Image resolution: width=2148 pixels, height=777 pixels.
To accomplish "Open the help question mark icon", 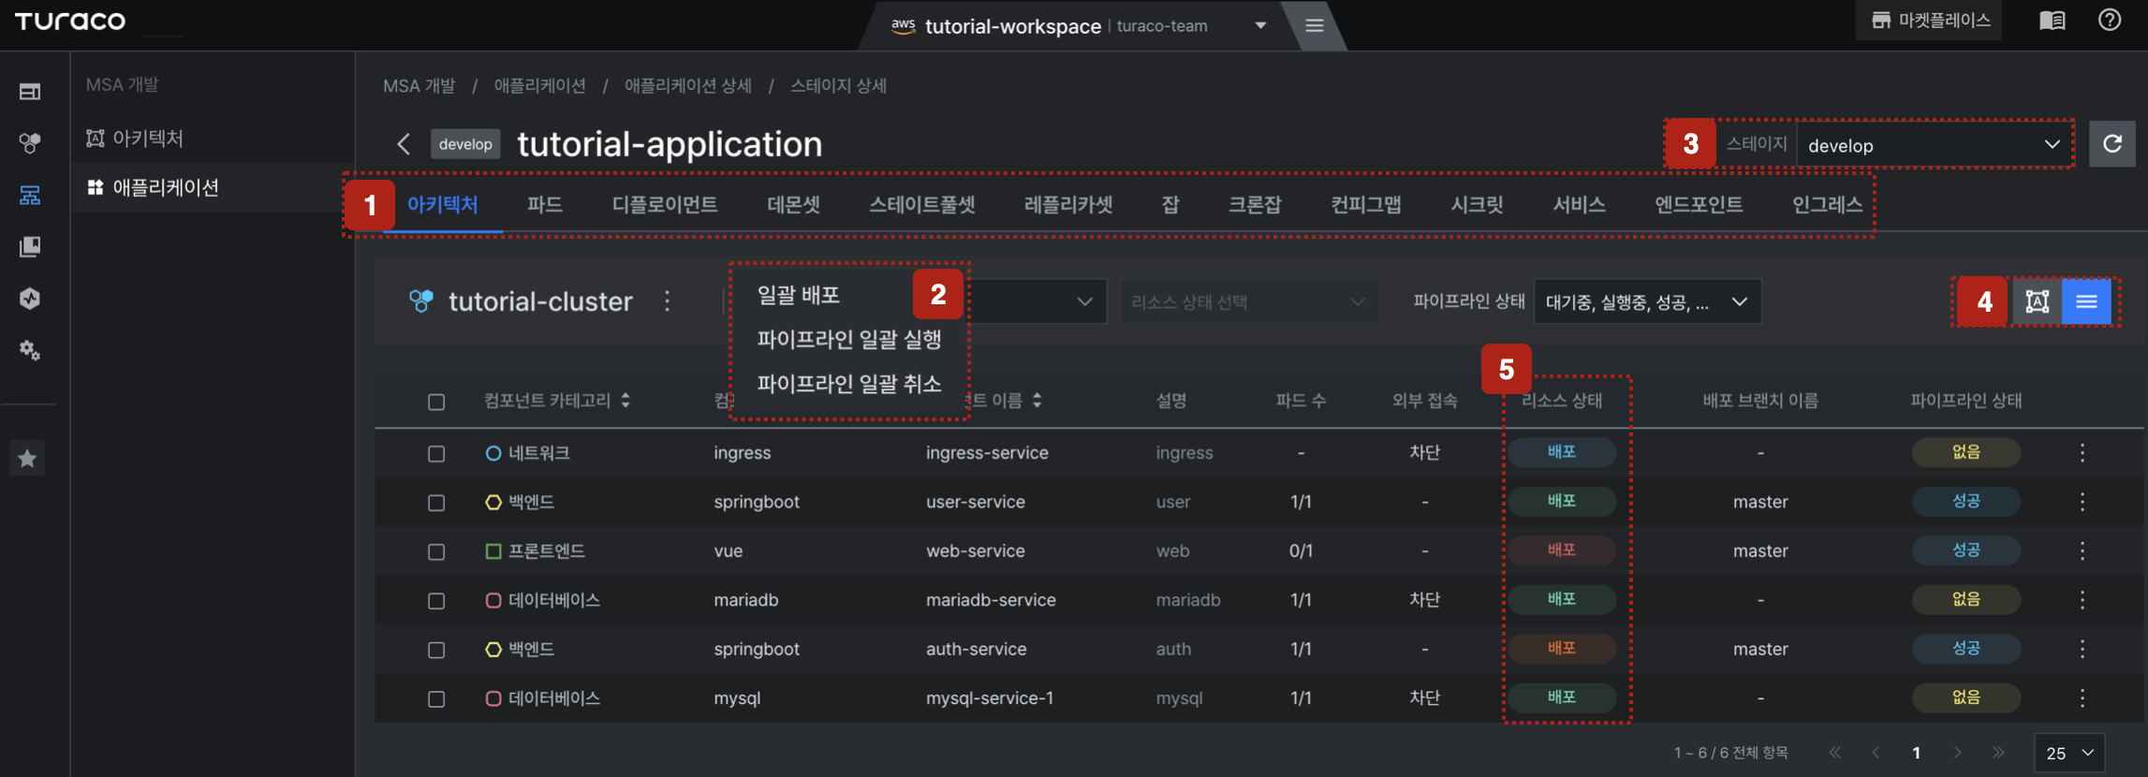I will (2110, 21).
